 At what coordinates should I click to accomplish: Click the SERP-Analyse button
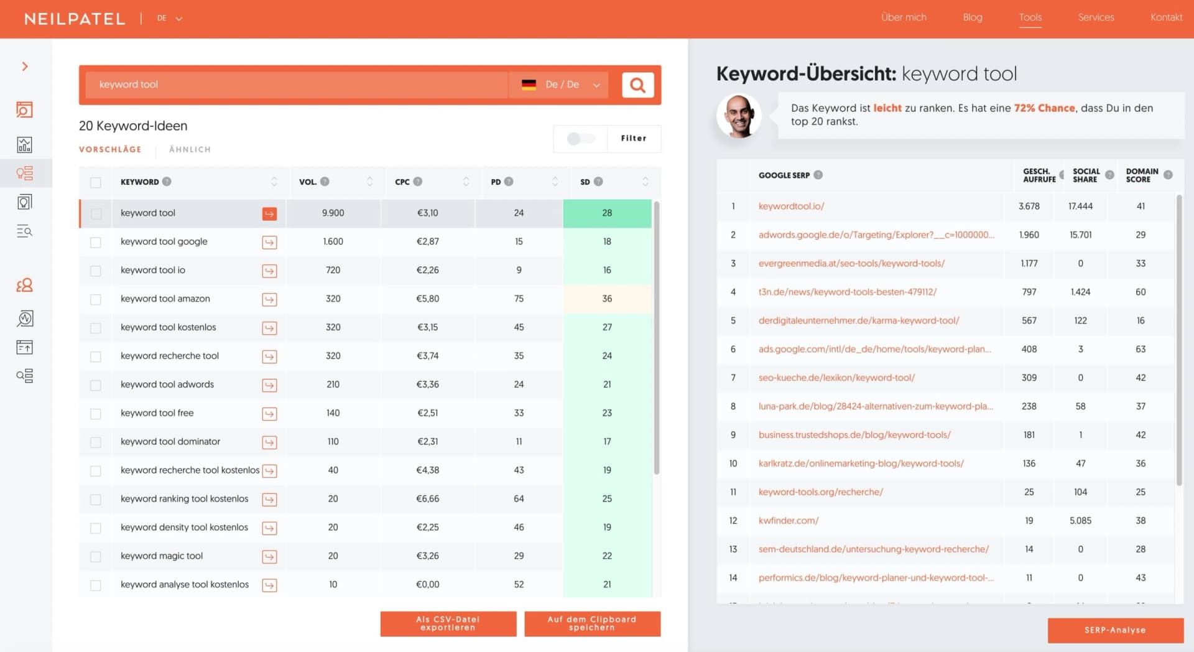coord(1114,630)
